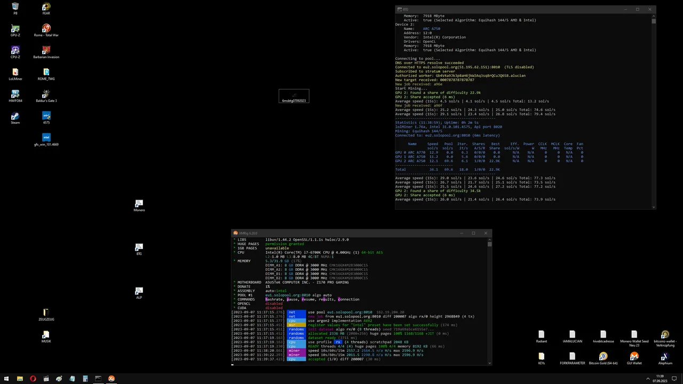This screenshot has height=384, width=683.
Task: Launch the Monero GUI Wallet shortcut
Action: [634, 358]
